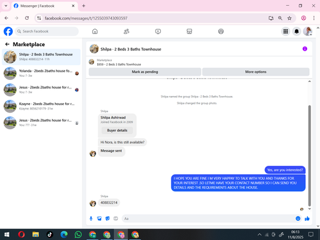Show hidden system tray icons
This screenshot has height=240, width=320.
click(259, 235)
